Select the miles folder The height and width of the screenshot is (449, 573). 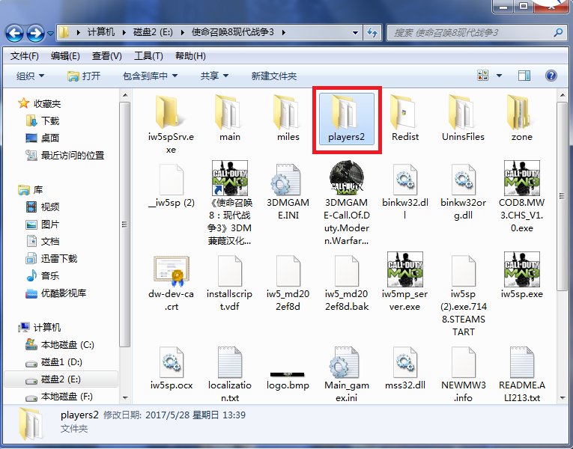[x=288, y=119]
